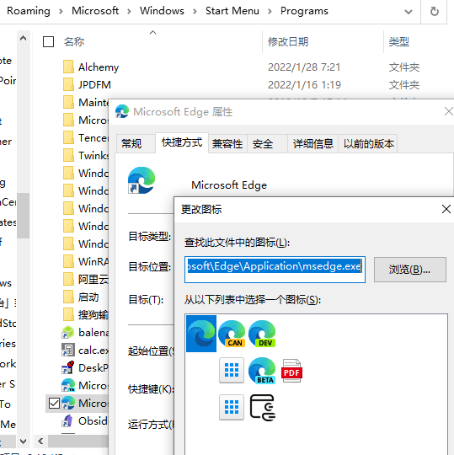This screenshot has width=454, height=455.
Task: Select the apps grid icon beside BETA
Action: pyautogui.click(x=232, y=370)
